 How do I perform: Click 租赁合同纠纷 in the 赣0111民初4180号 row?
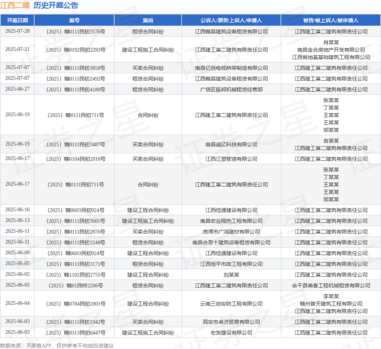[x=148, y=89]
